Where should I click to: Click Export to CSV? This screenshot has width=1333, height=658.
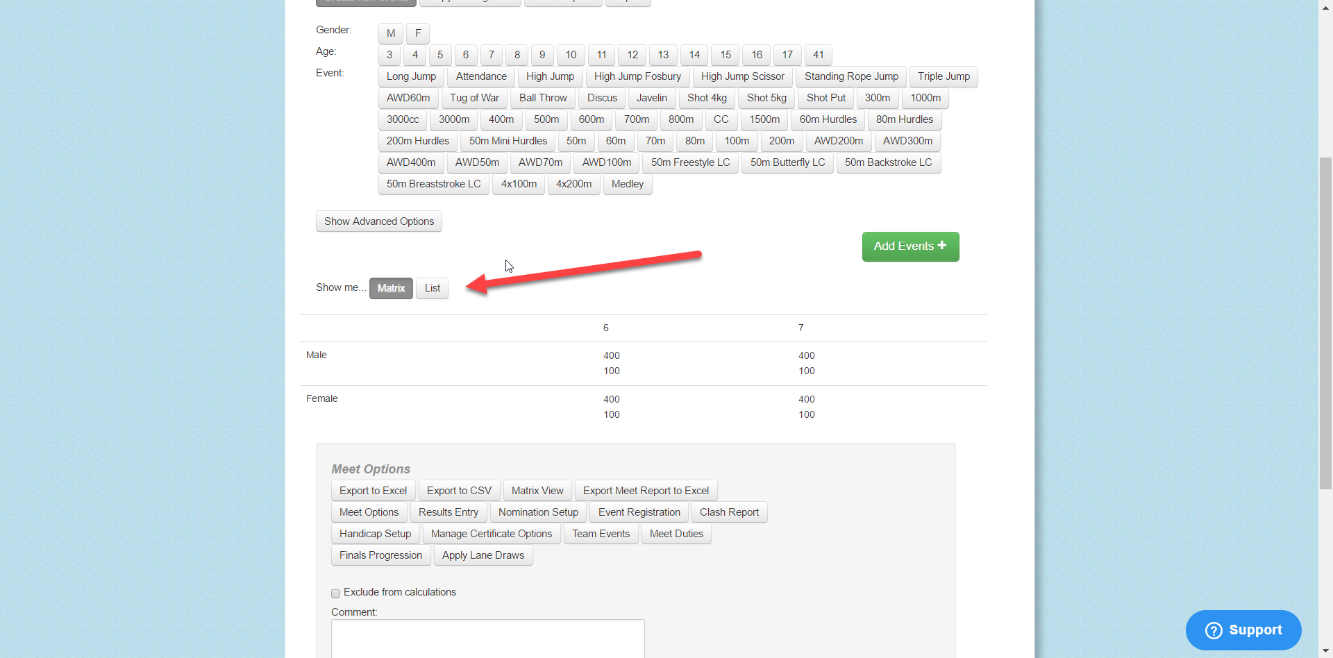coord(459,491)
